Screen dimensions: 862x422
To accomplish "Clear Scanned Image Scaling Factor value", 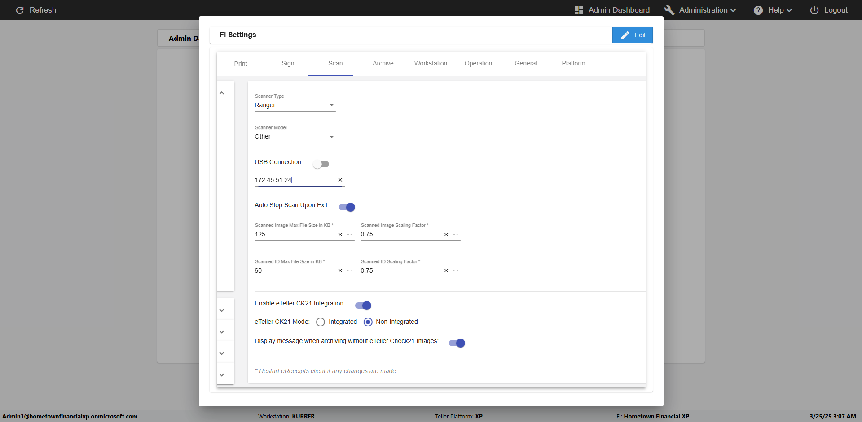I will (x=446, y=235).
